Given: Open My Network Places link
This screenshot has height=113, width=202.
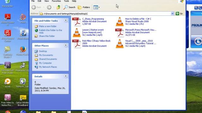Looking at the screenshot, I should tap(48, 67).
